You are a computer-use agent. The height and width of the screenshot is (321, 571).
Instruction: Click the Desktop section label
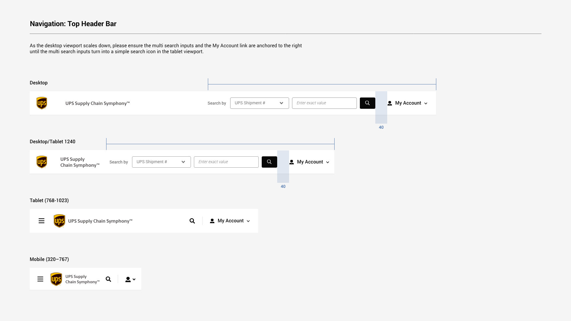tap(39, 83)
